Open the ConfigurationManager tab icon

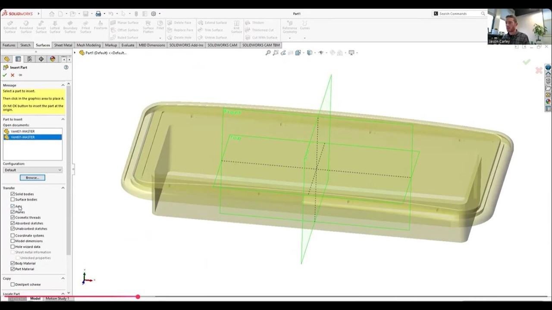29,59
